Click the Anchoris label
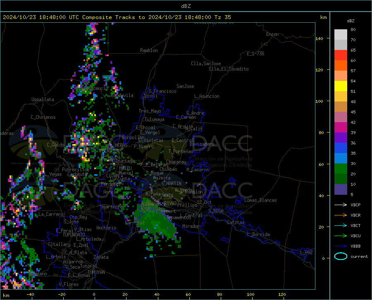This screenshot has width=372, height=300. pyautogui.click(x=106, y=228)
